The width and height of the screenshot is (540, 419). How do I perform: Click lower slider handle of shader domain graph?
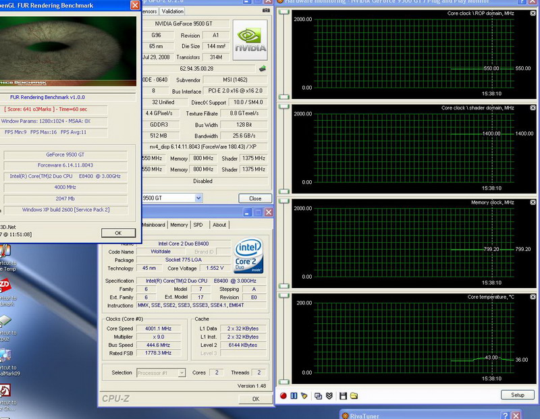pyautogui.click(x=283, y=192)
